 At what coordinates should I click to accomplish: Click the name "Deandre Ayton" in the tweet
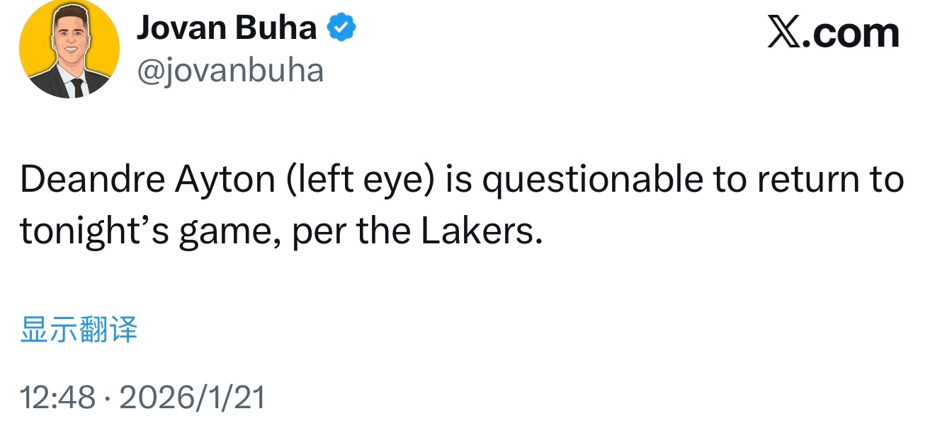coord(147,180)
